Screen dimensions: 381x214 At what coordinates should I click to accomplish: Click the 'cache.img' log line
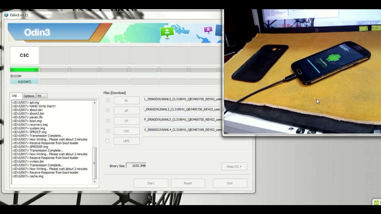point(28,176)
